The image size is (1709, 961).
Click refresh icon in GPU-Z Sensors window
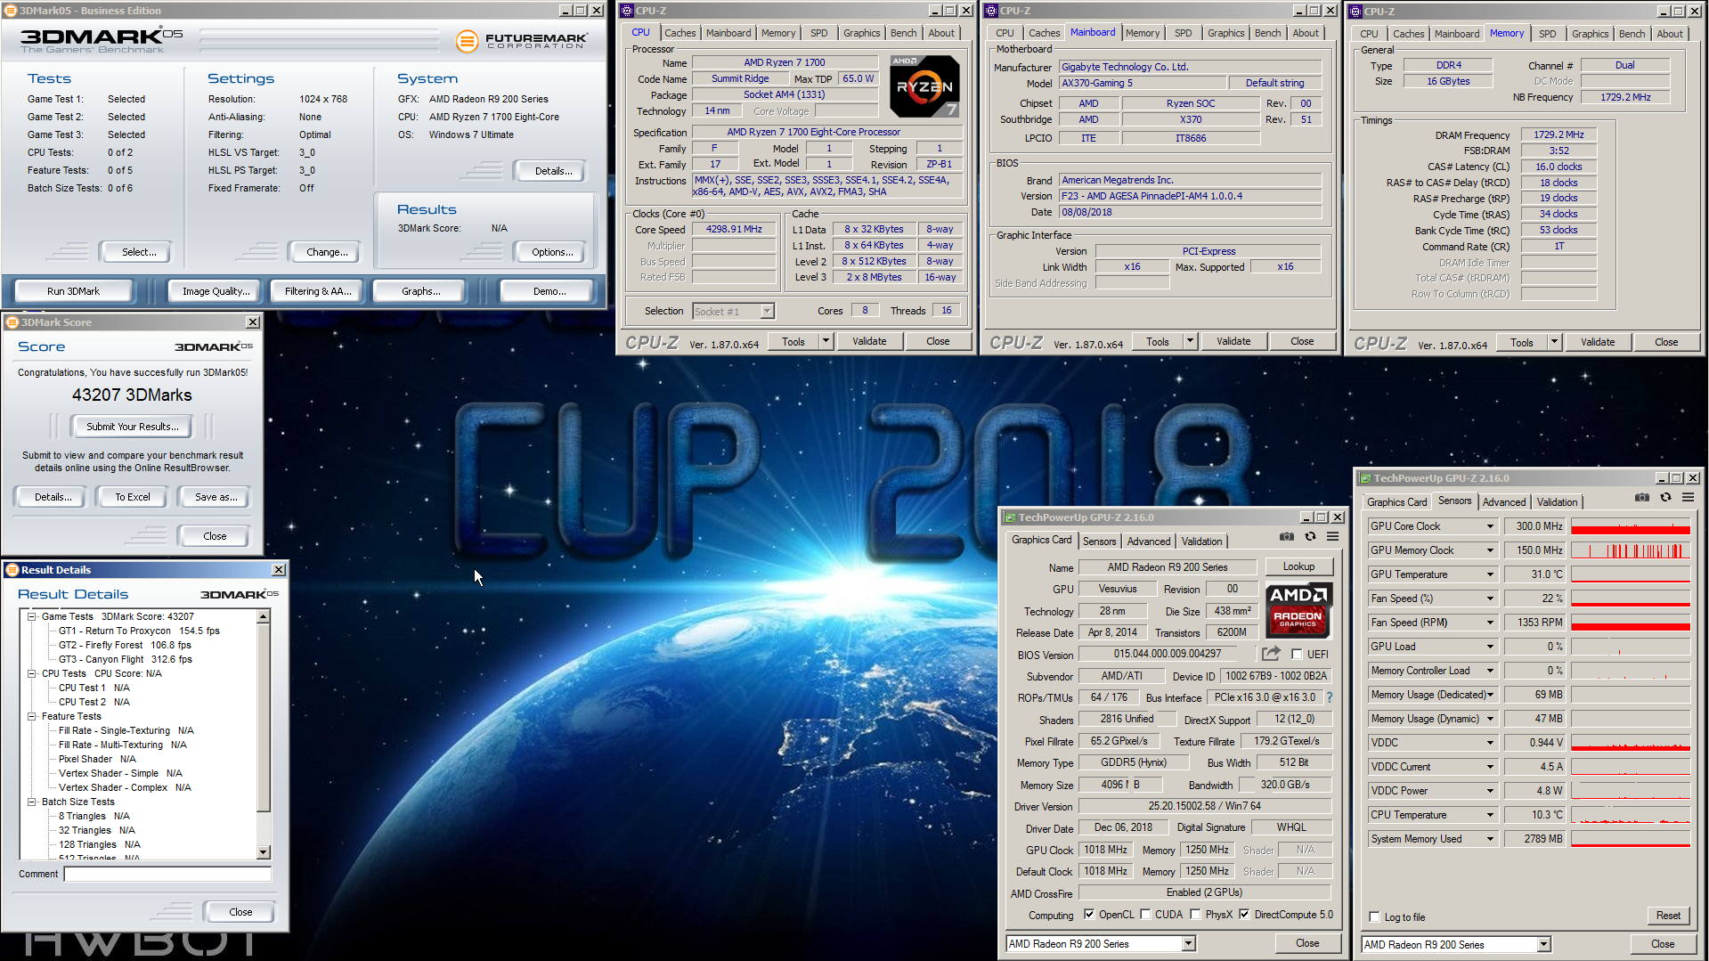point(1665,498)
